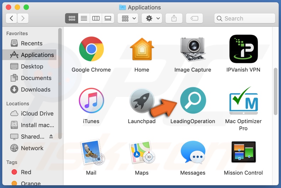Click the Applications folder icon in title bar
The width and height of the screenshot is (281, 188).
pyautogui.click(x=122, y=7)
